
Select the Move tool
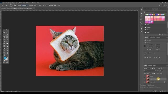4,32
